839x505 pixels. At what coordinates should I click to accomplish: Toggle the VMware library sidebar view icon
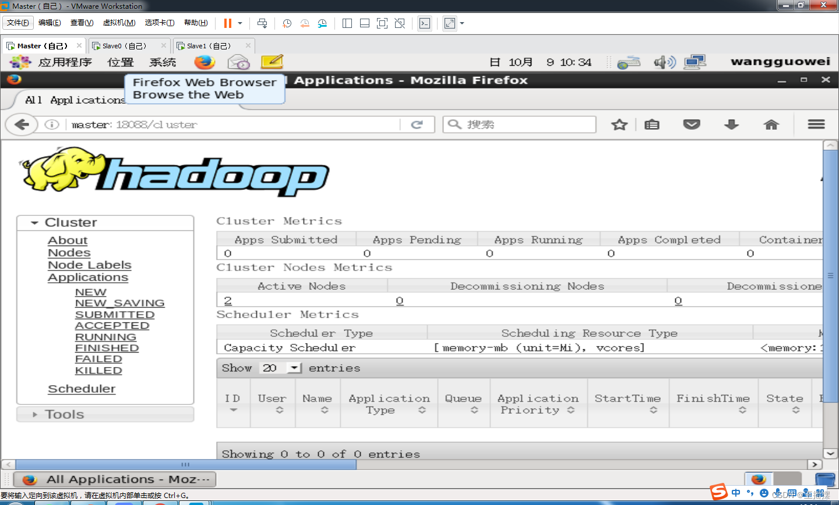(x=347, y=23)
